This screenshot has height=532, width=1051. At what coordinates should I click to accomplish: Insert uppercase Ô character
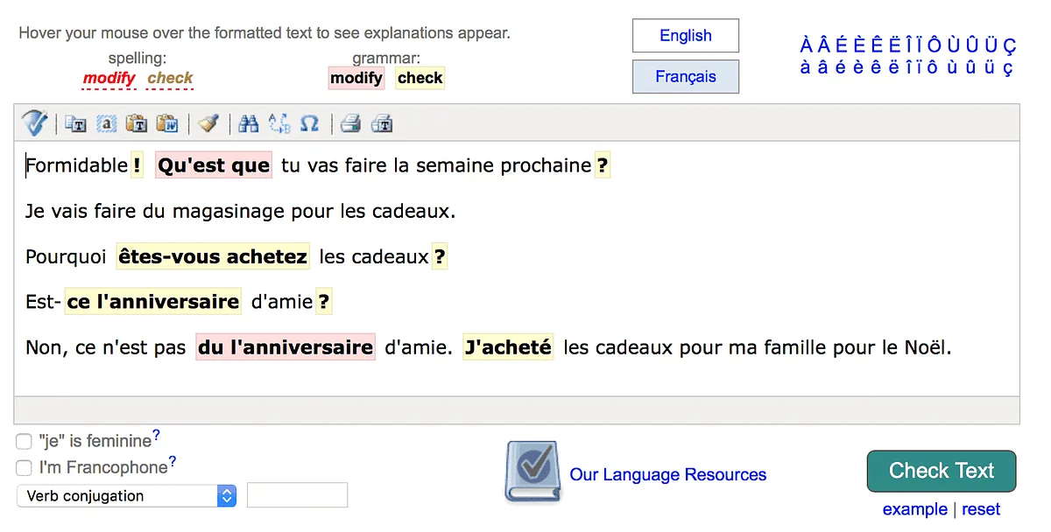coord(934,45)
